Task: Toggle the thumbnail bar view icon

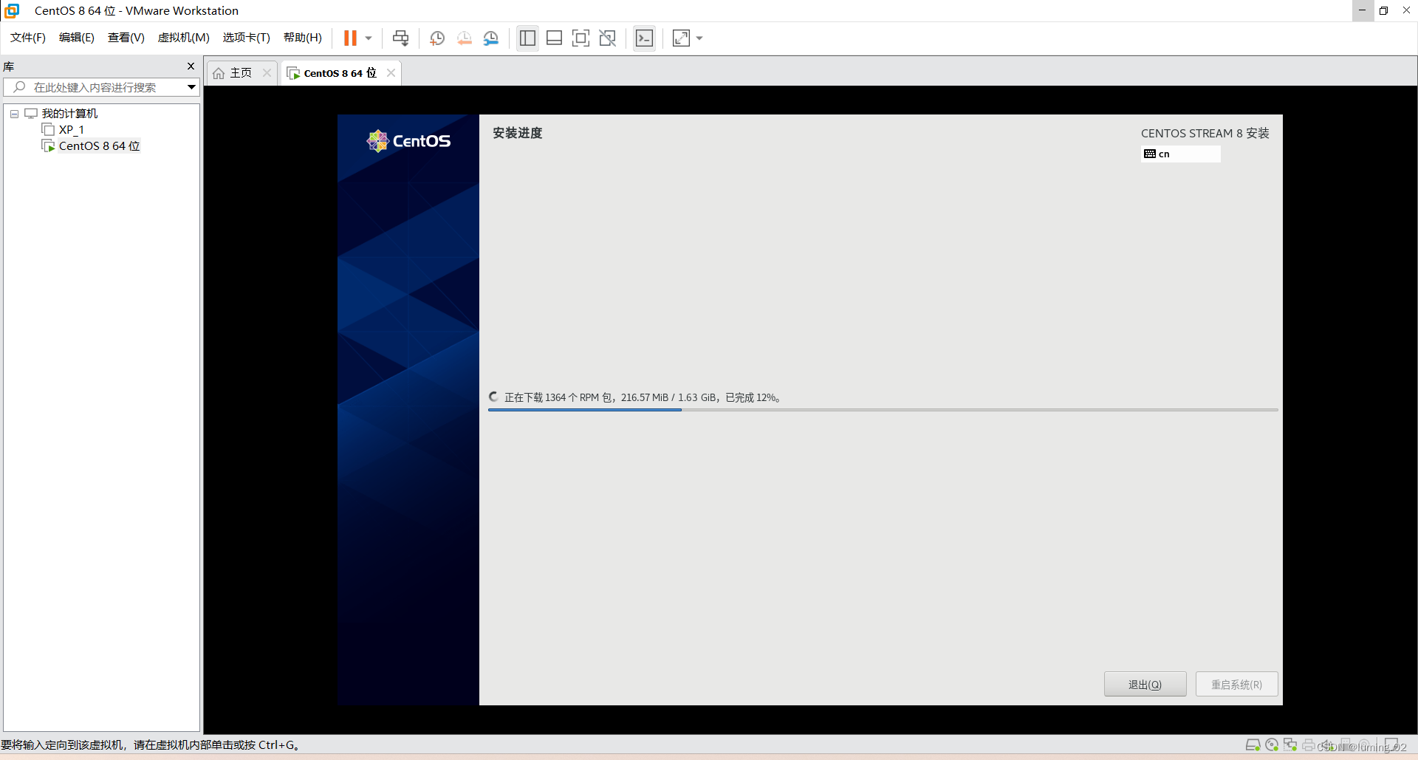Action: (554, 38)
